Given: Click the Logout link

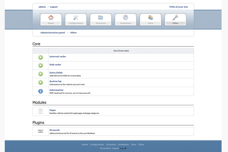Looking at the screenshot, I should 54,7.
